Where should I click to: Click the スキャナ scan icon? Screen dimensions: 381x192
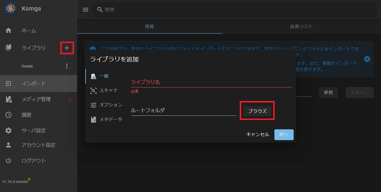pyautogui.click(x=93, y=90)
